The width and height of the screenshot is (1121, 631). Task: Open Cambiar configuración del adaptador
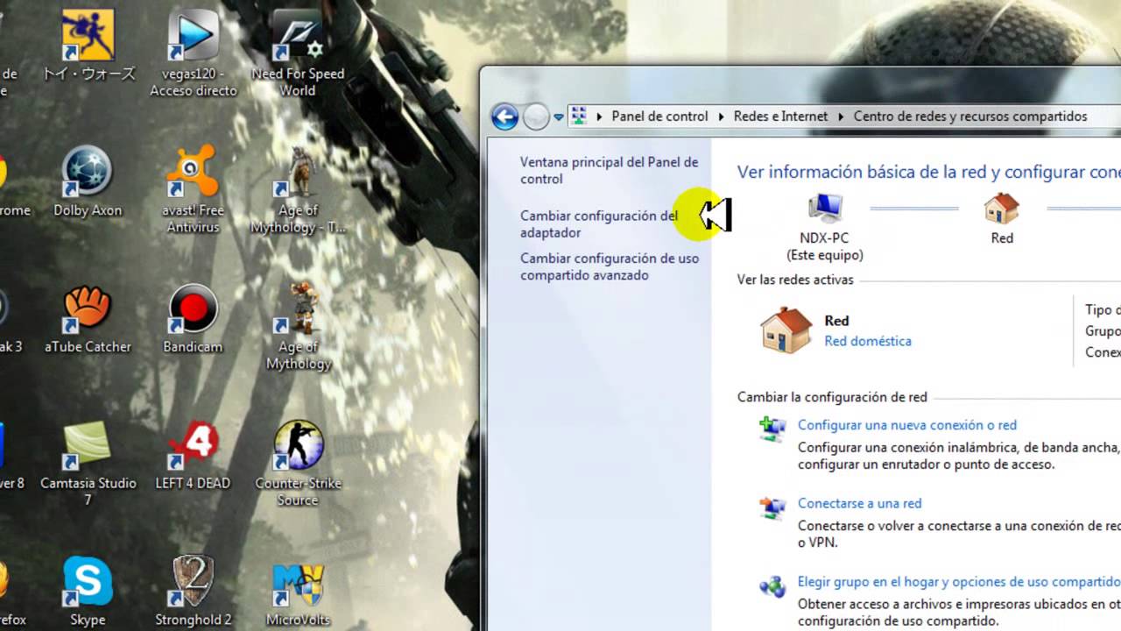pos(599,223)
